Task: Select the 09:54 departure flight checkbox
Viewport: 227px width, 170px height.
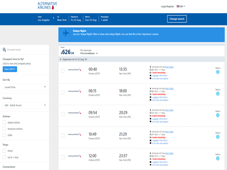Action: [63, 114]
